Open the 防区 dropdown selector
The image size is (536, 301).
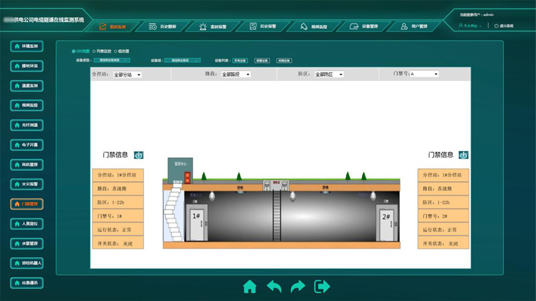click(329, 75)
